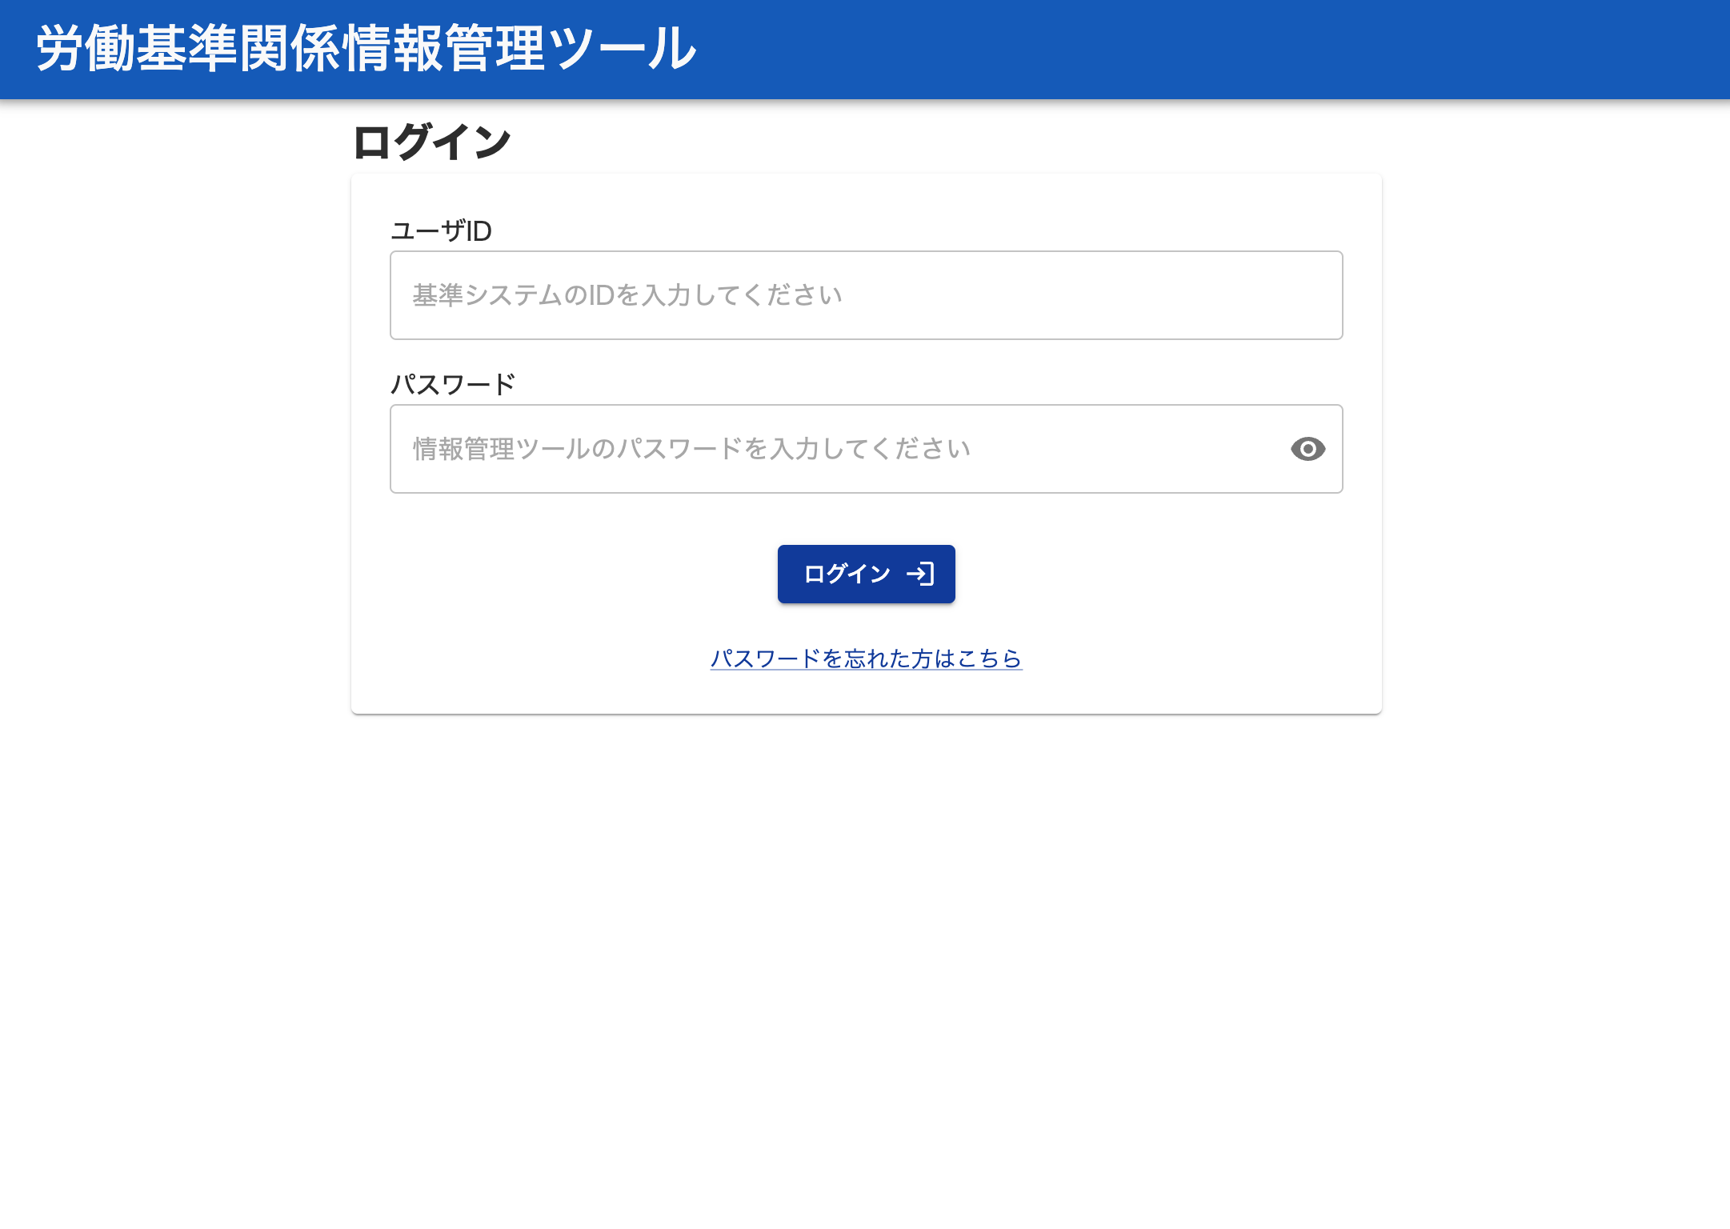Click the blank area below the login card
The image size is (1730, 1229).
[x=866, y=960]
